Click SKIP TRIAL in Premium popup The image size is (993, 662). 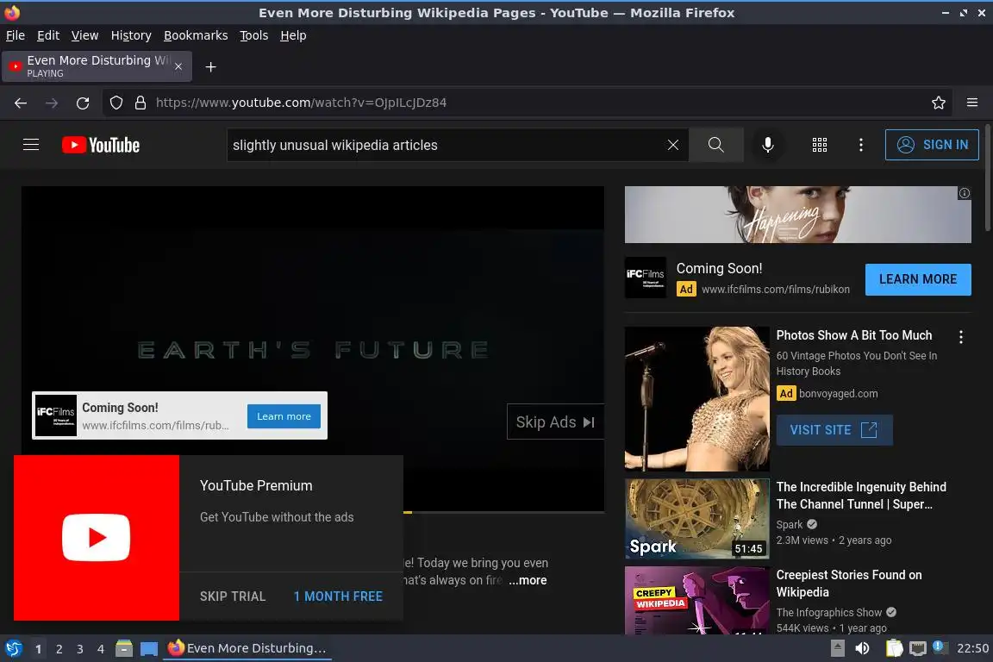pyautogui.click(x=233, y=596)
